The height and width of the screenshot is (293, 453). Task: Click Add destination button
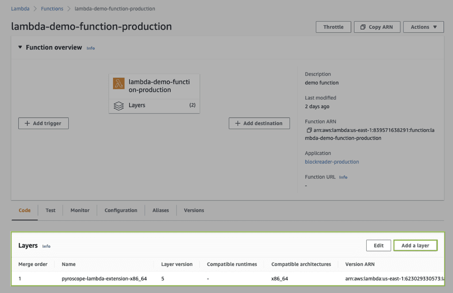click(x=259, y=123)
